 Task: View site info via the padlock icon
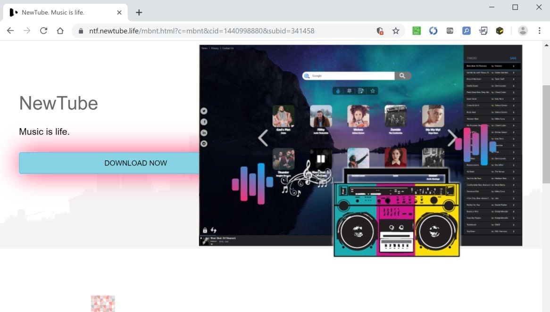click(x=81, y=31)
